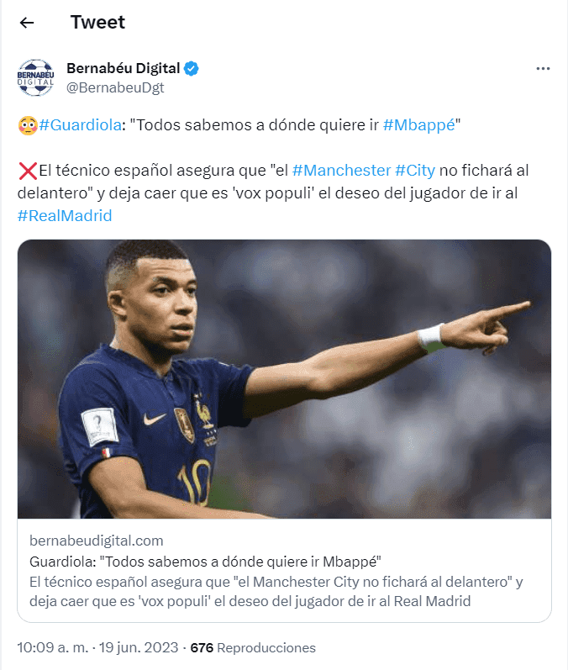The width and height of the screenshot is (568, 670).
Task: Open the article headline in link card
Action: point(205,562)
